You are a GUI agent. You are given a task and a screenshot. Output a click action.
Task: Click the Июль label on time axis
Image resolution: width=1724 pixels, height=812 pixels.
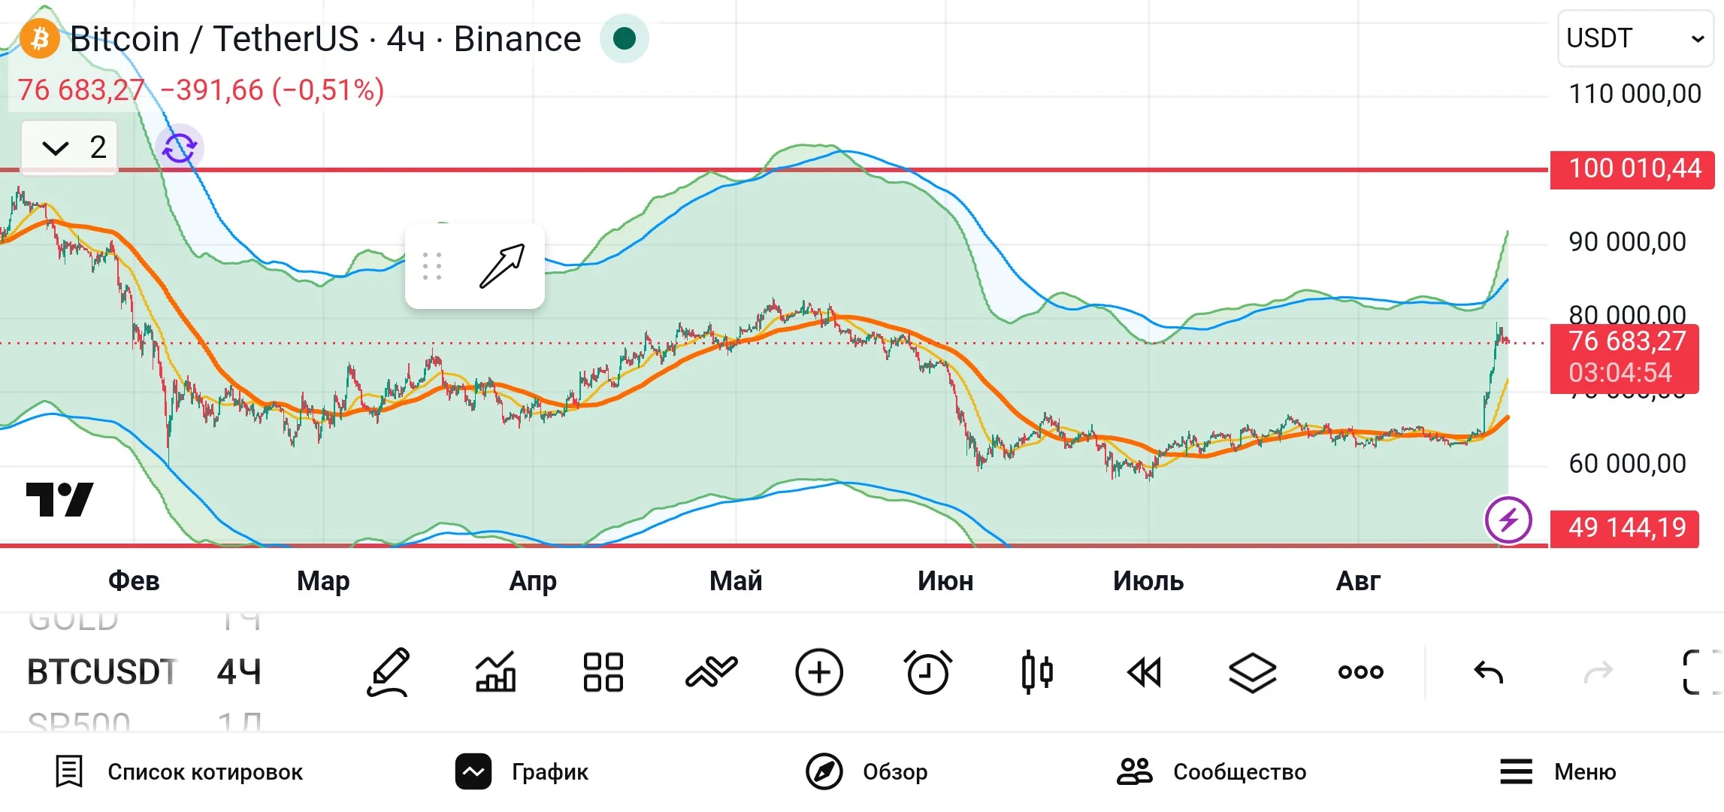point(1148,581)
